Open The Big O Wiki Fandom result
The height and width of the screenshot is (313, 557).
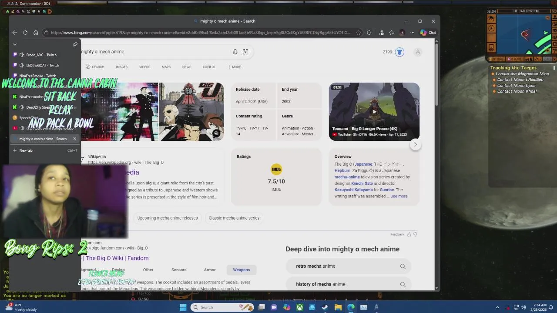[x=117, y=258]
